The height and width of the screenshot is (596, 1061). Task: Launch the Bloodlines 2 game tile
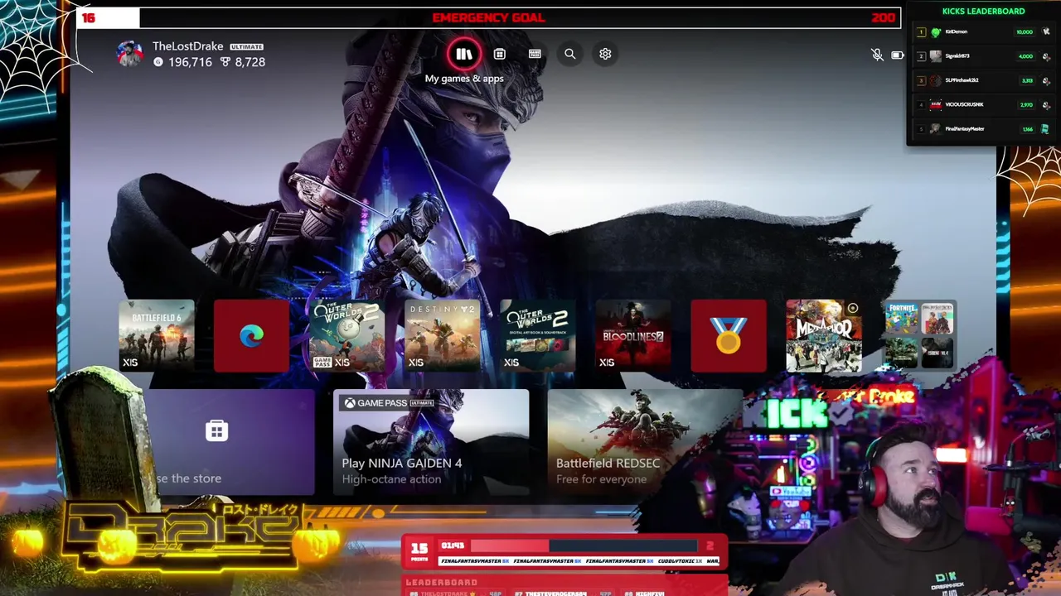point(633,335)
